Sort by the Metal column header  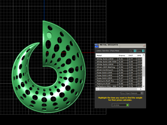pyautogui.click(x=106, y=56)
